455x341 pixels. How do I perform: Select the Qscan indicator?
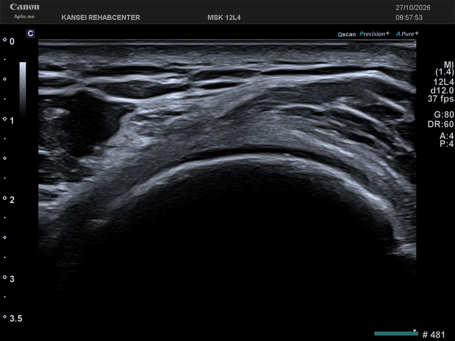(347, 34)
